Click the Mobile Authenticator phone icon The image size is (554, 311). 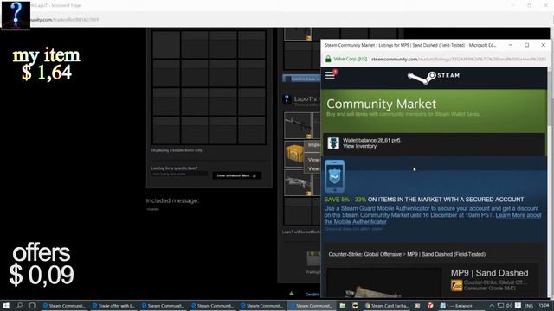point(334,175)
